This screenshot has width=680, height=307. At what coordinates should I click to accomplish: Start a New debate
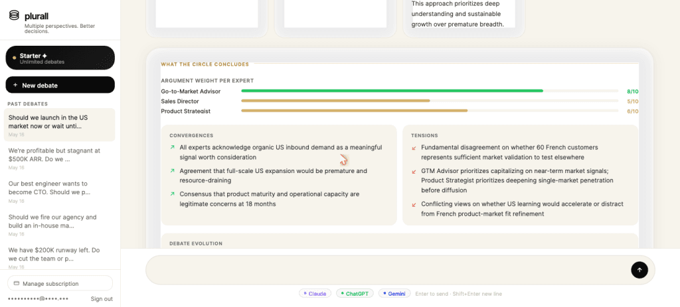[60, 85]
